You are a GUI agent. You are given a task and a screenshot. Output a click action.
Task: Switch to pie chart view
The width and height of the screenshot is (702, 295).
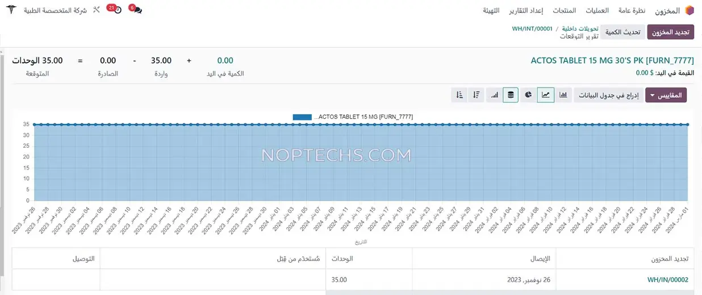coord(528,95)
